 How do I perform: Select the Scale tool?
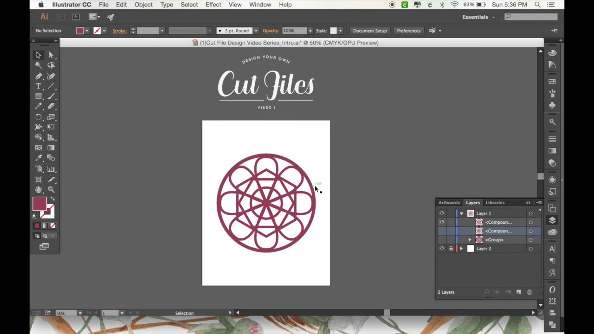click(51, 117)
